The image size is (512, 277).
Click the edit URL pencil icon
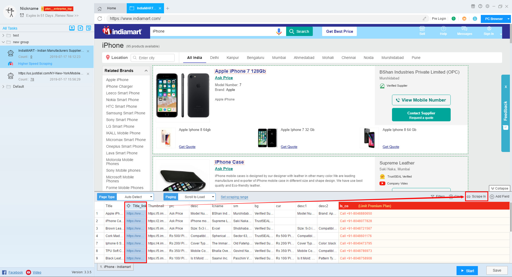click(x=424, y=19)
